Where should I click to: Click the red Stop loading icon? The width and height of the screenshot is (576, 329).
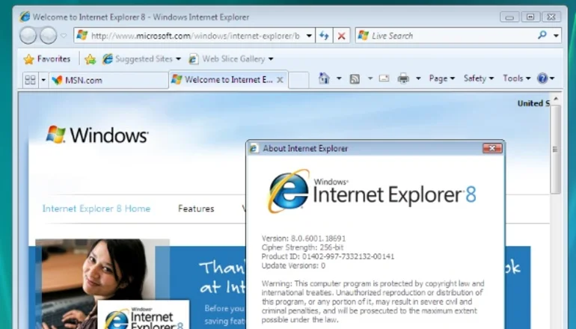(342, 36)
